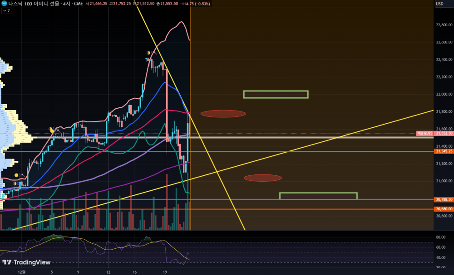Select the upper red ellipse drawing
Image resolution: width=454 pixels, height=275 pixels.
pyautogui.click(x=223, y=114)
